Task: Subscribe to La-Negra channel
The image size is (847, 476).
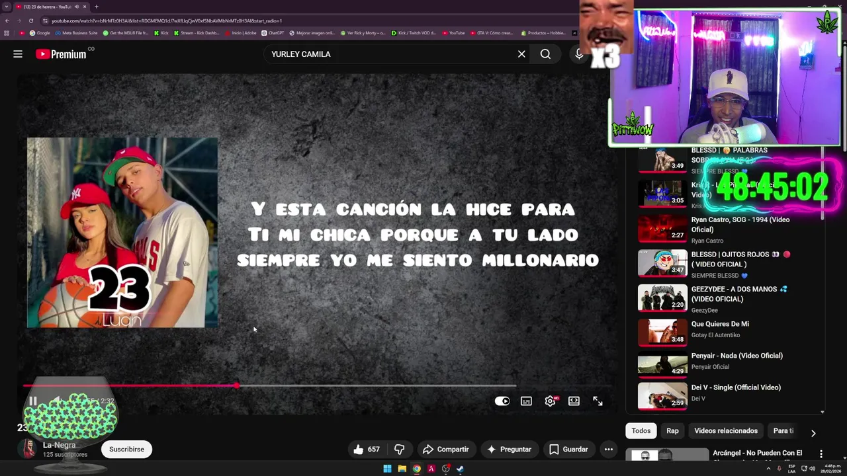Action: tap(126, 449)
